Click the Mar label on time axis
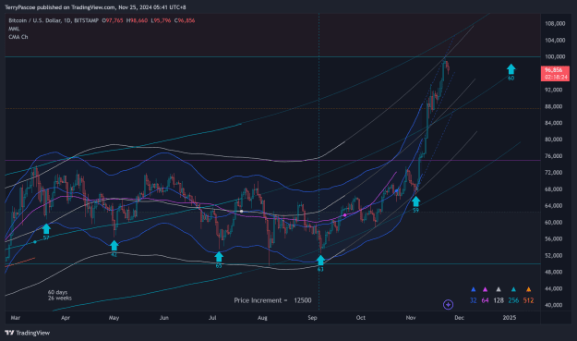Screen dimensions: 577x341 click(x=16, y=317)
